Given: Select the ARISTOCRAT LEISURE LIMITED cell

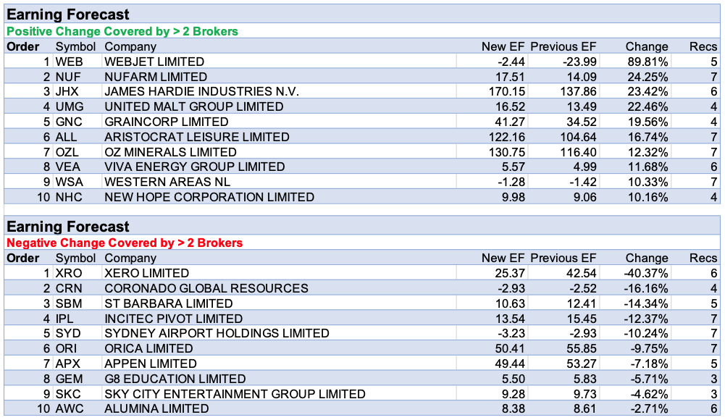Looking at the screenshot, I should (196, 137).
